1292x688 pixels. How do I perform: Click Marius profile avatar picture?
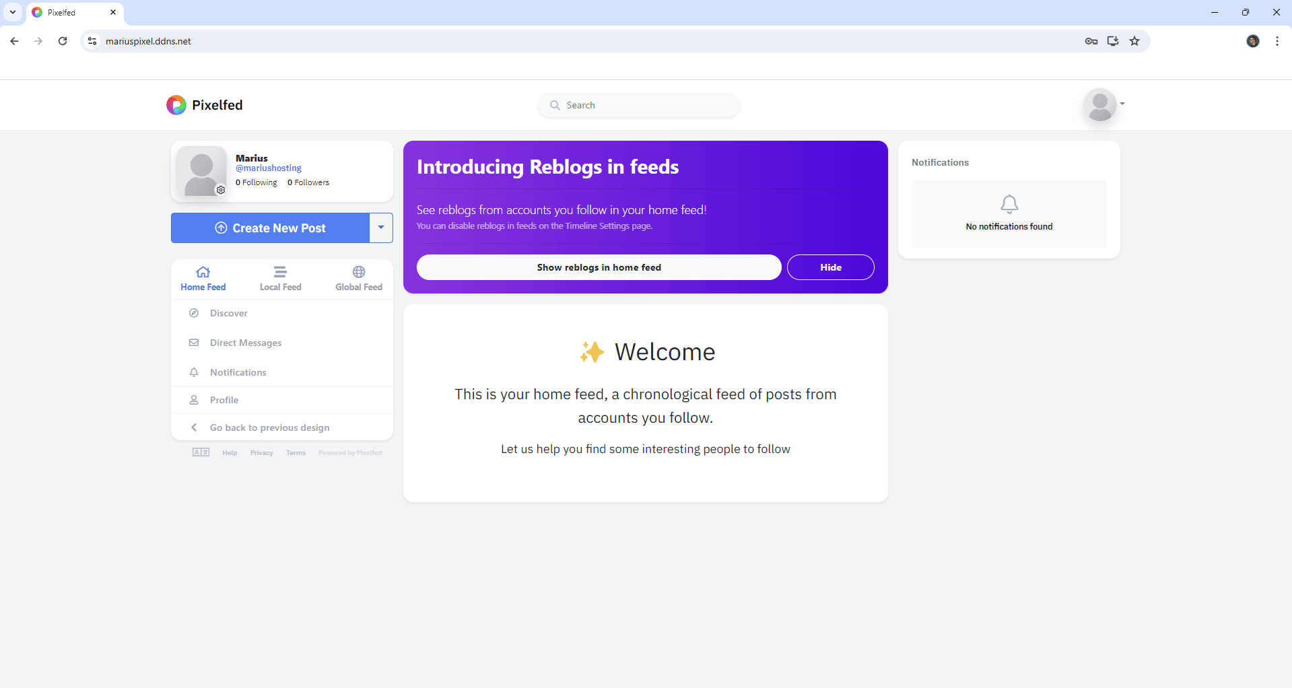[x=201, y=171]
